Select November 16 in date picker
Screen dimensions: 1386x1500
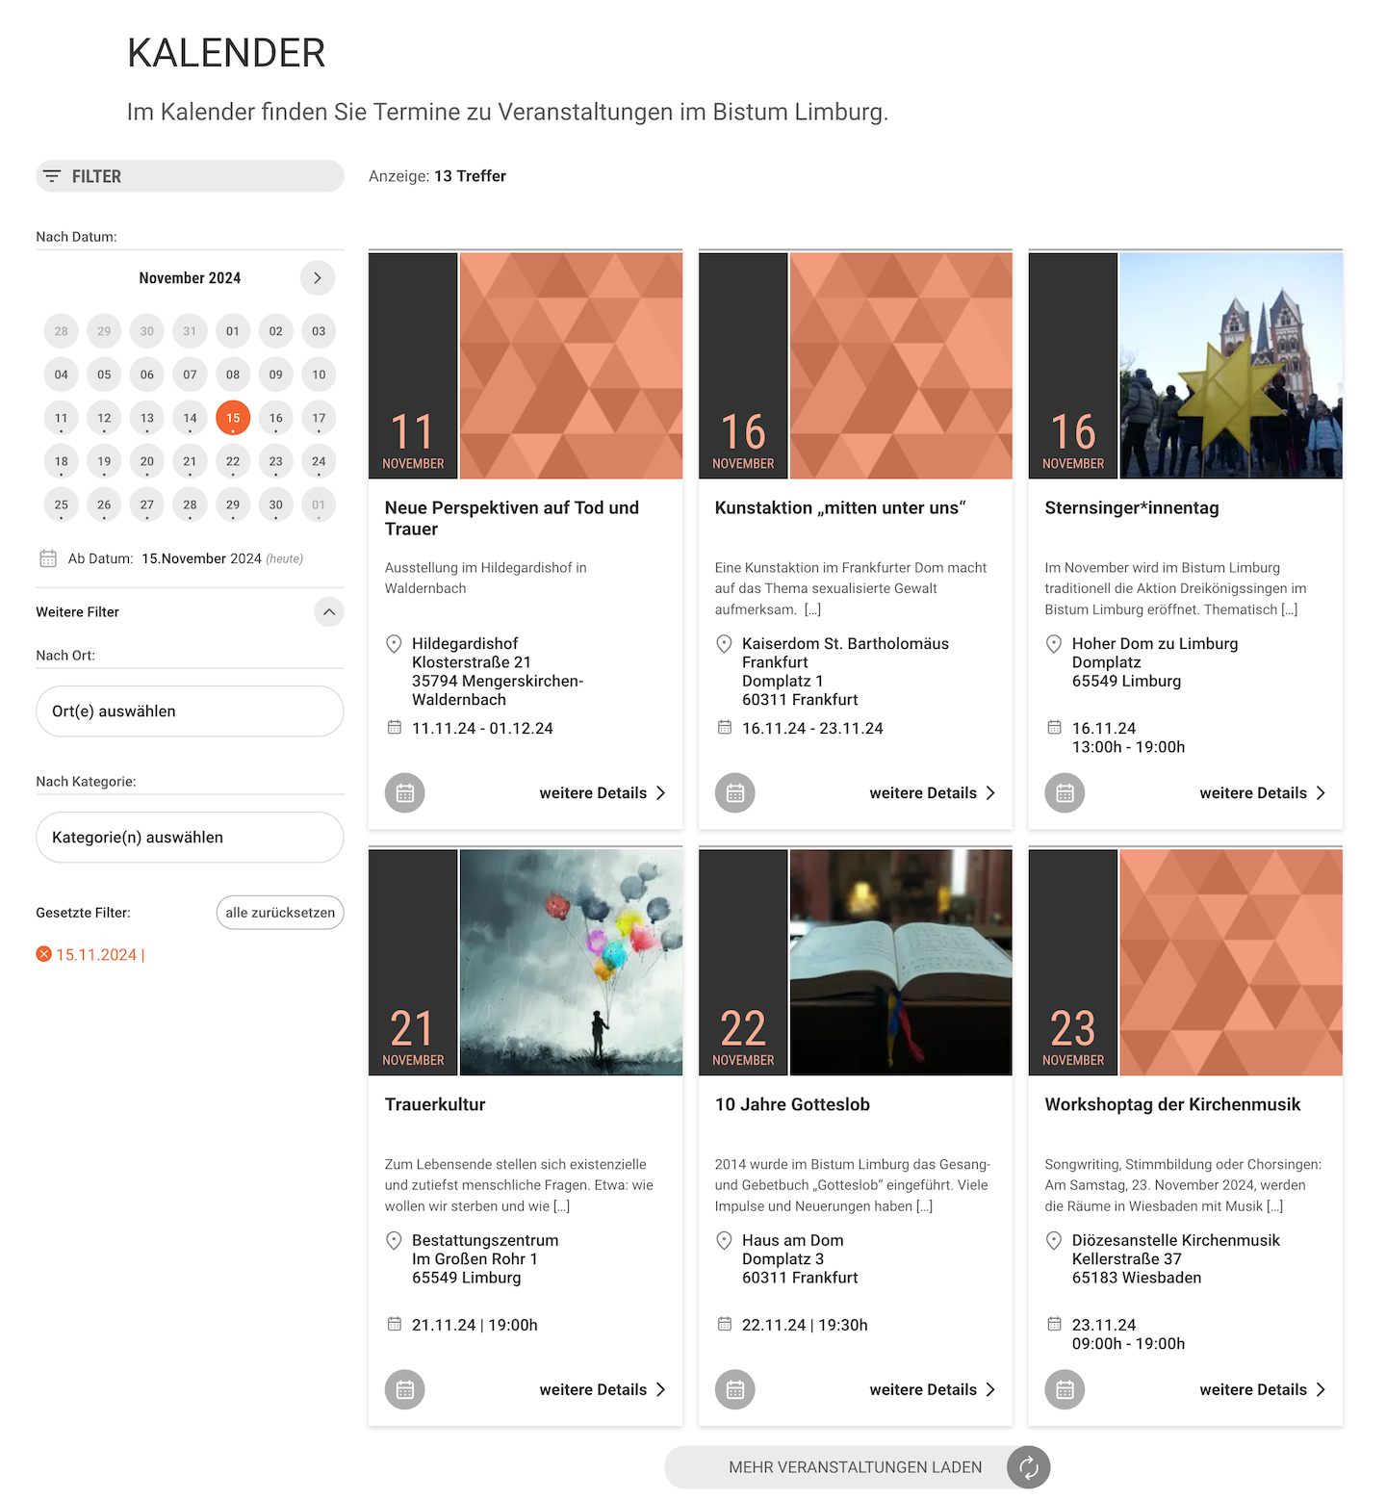click(276, 418)
